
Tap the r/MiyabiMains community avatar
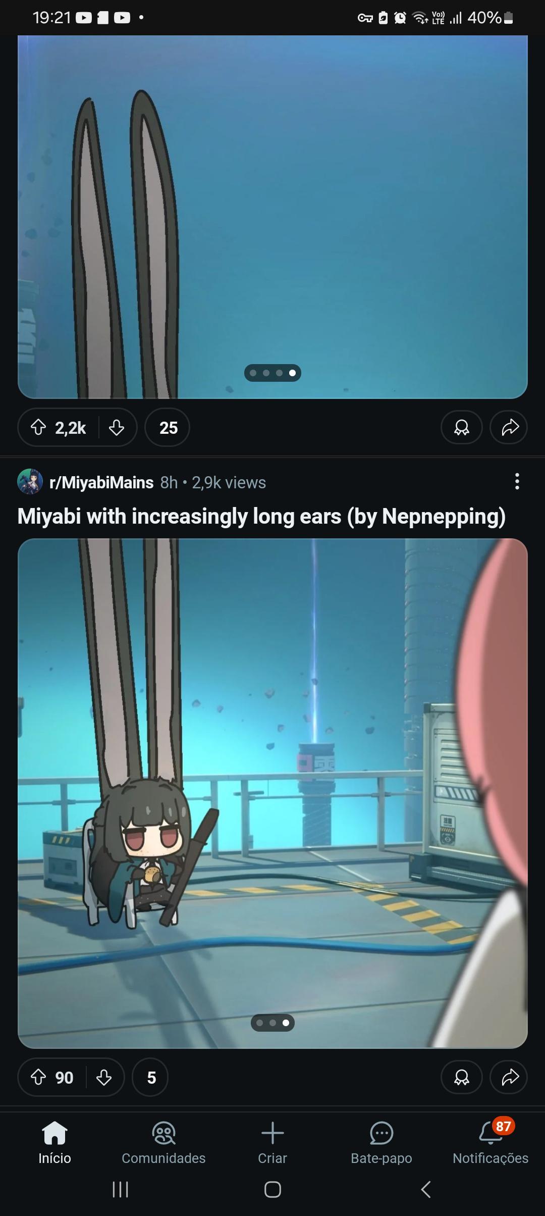point(30,482)
